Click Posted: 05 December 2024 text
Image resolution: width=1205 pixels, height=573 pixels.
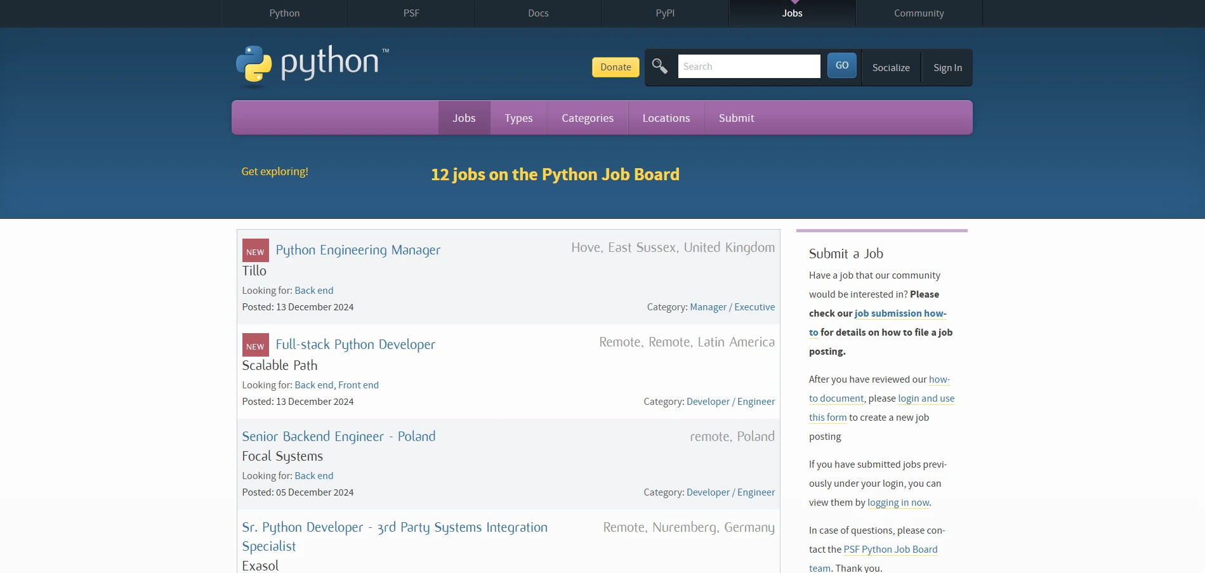[298, 492]
